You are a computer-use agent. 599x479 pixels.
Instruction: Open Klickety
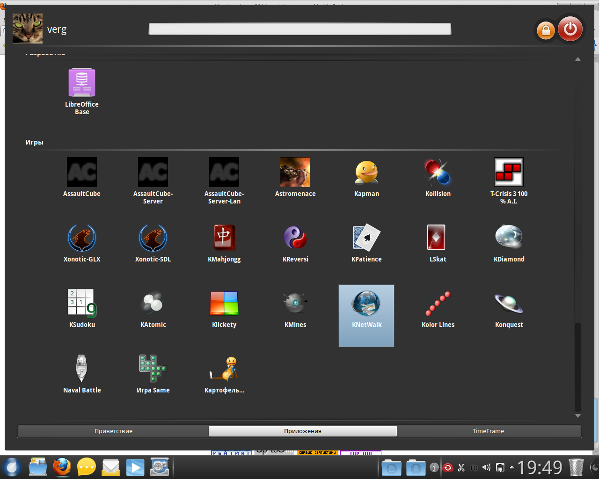[224, 309]
